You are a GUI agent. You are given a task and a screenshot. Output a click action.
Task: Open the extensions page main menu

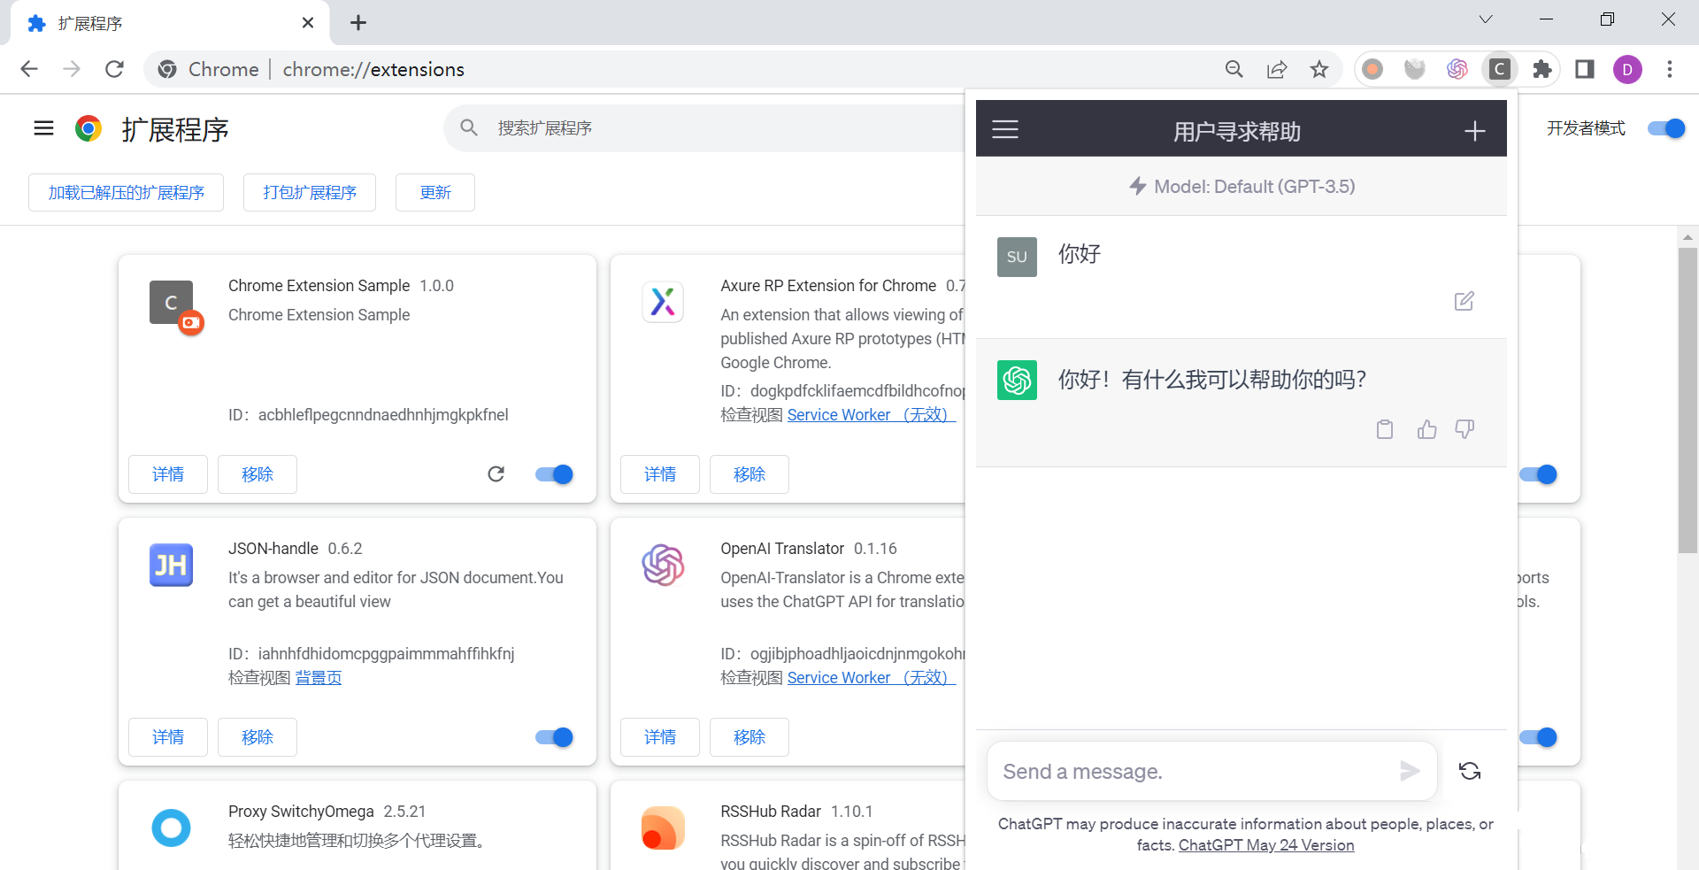43,129
